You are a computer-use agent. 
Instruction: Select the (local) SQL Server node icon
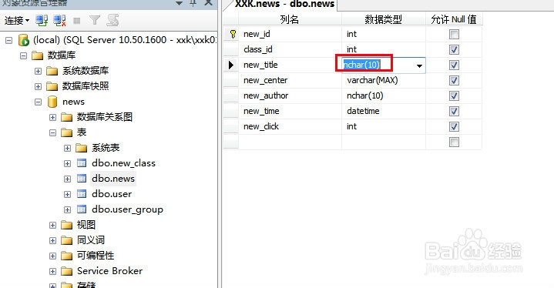click(23, 40)
